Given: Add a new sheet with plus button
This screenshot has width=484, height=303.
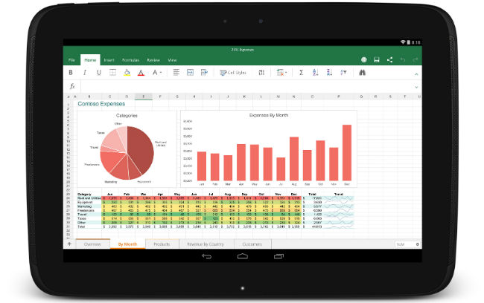Looking at the screenshot, I should pos(69,244).
